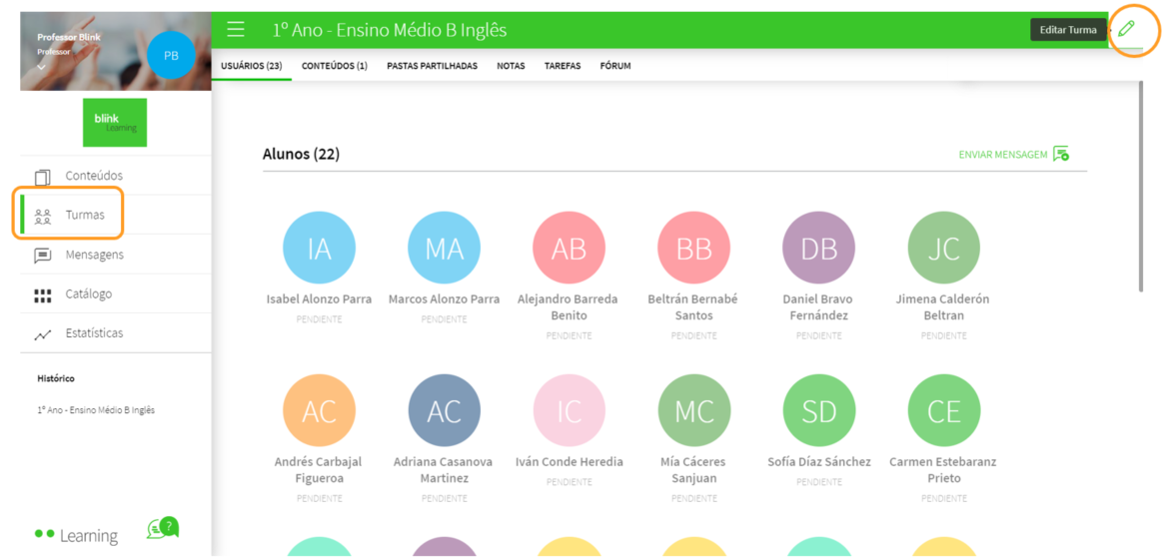Go to the Tarefas tab
The image size is (1166, 560).
(562, 66)
